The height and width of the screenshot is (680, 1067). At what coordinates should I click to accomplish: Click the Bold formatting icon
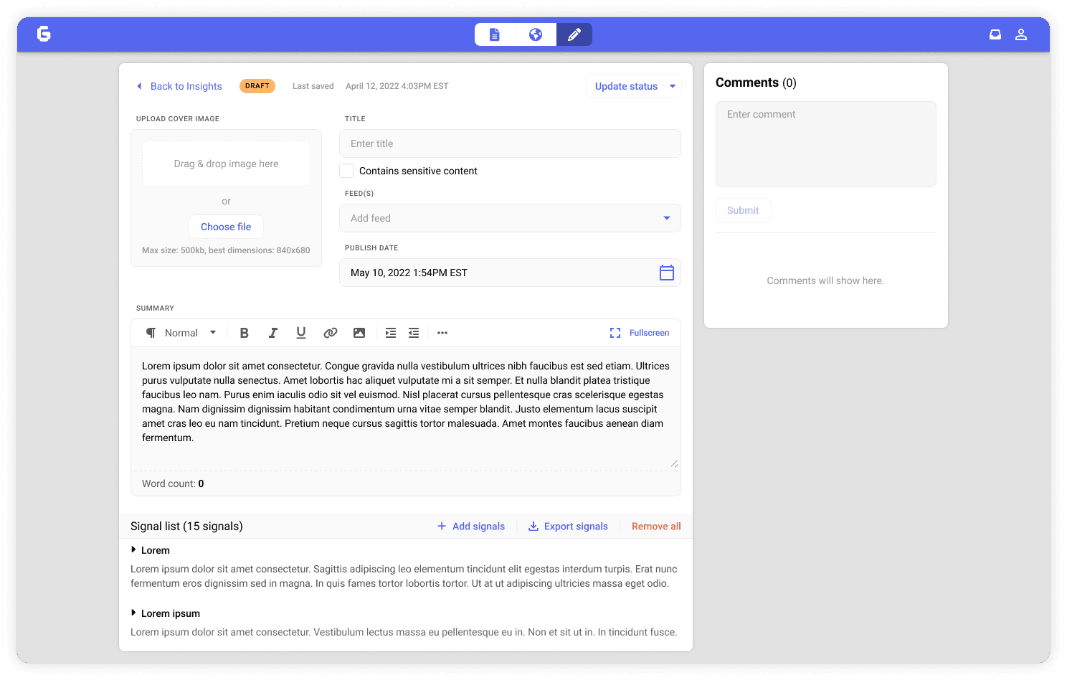[x=244, y=333]
